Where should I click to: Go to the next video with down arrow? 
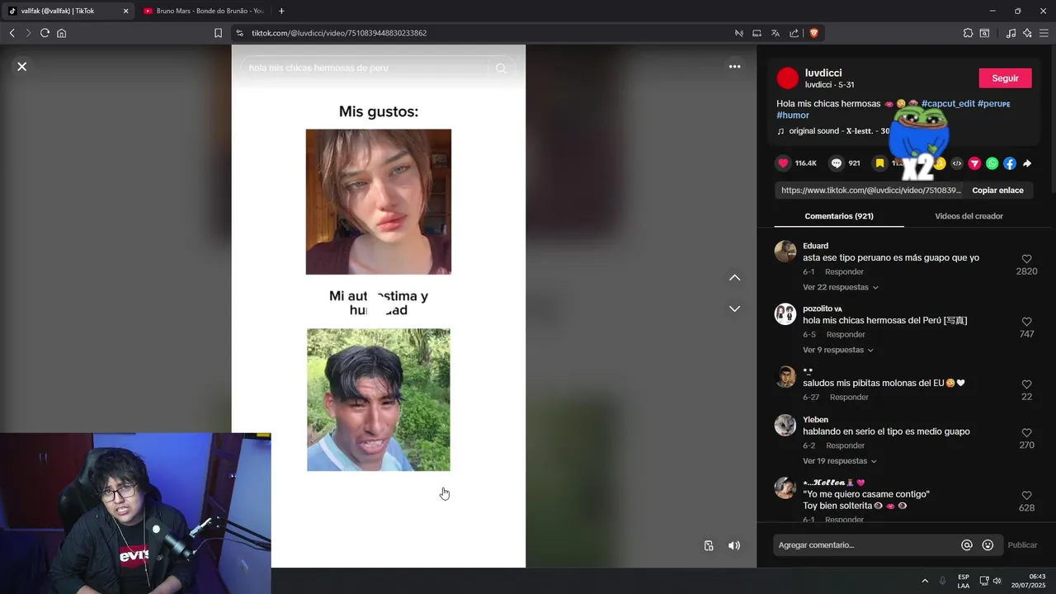tap(734, 309)
